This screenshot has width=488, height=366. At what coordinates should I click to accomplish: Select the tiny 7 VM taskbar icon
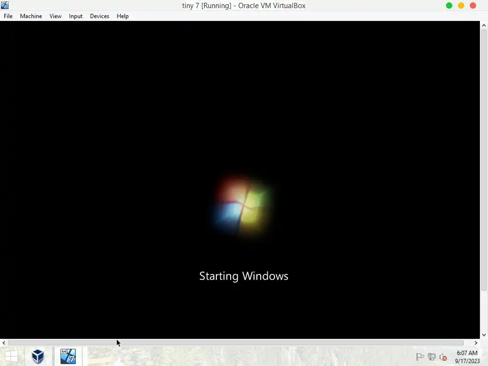[x=68, y=356]
